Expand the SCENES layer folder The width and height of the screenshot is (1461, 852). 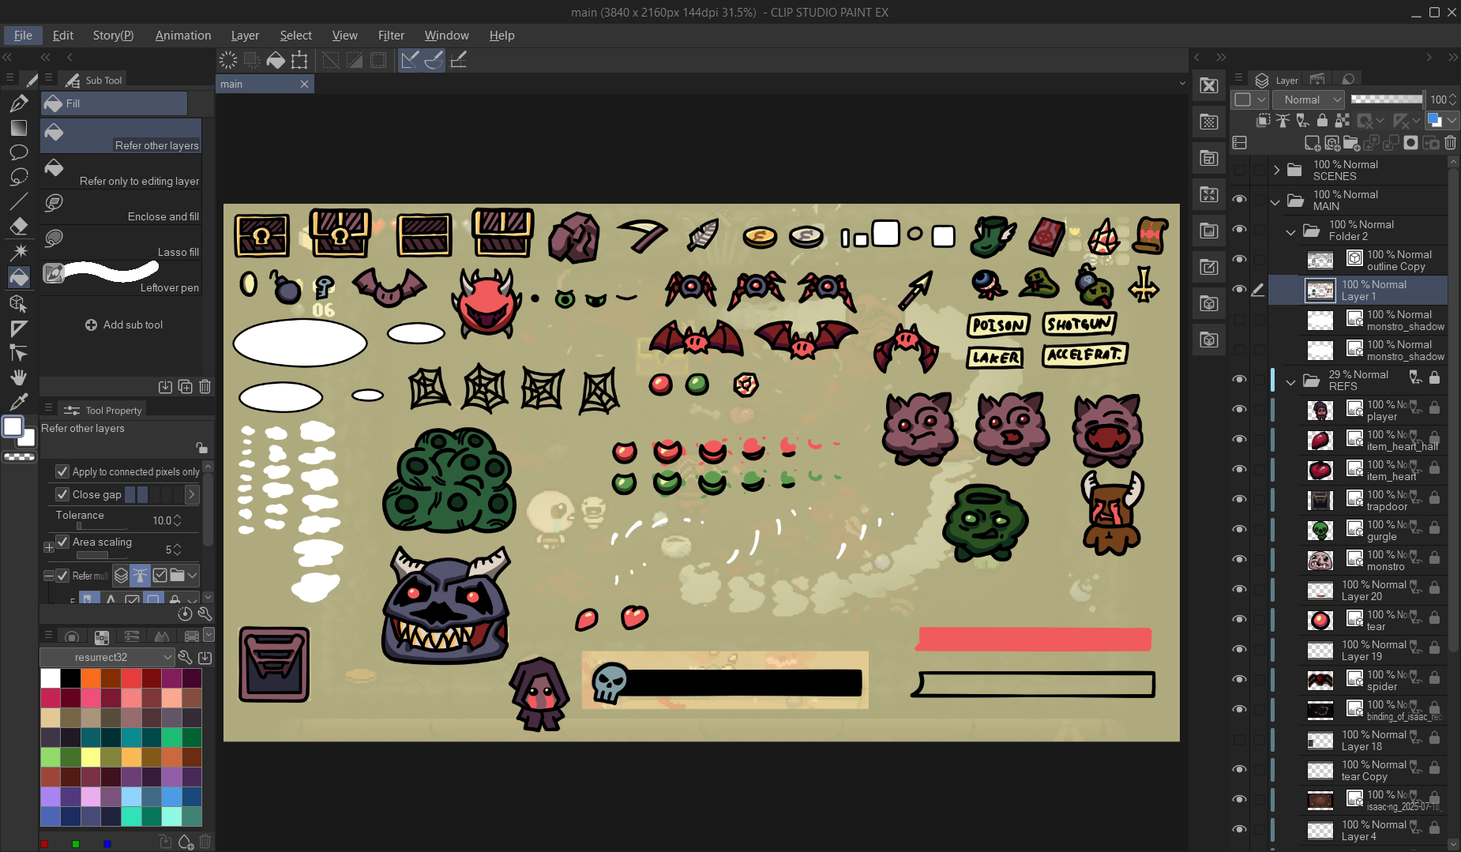point(1276,170)
